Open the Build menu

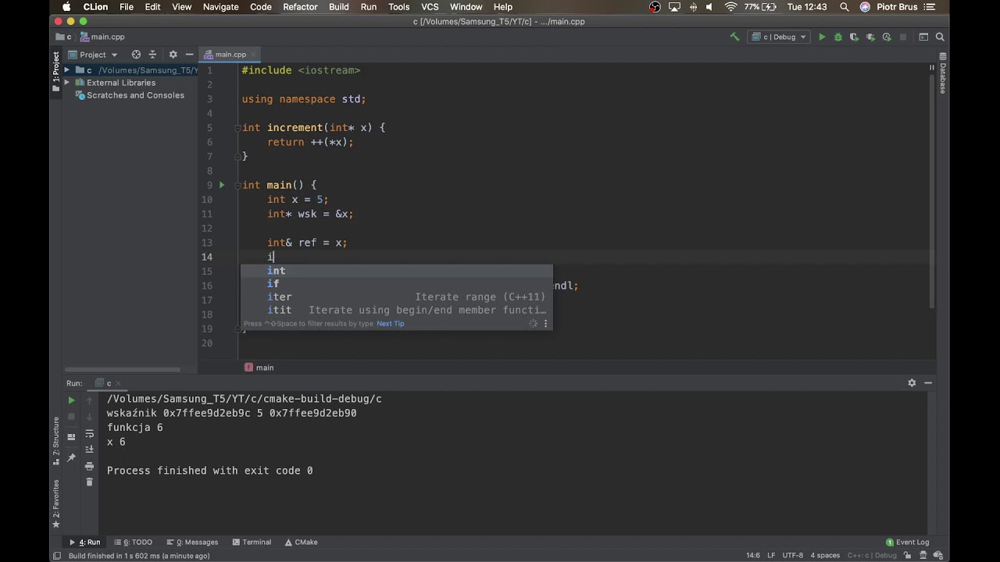coord(339,7)
